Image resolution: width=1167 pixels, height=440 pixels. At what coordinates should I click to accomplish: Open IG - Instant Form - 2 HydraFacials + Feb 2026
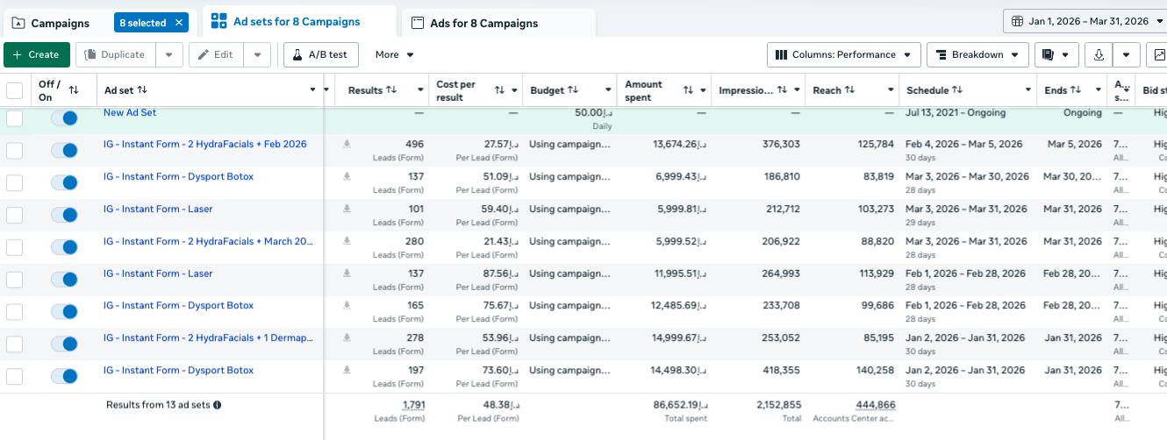pyautogui.click(x=205, y=145)
